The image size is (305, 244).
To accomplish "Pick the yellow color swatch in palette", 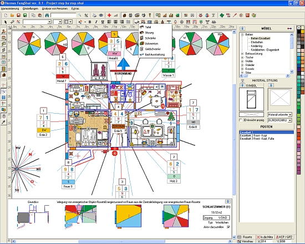I will tap(302, 32).
